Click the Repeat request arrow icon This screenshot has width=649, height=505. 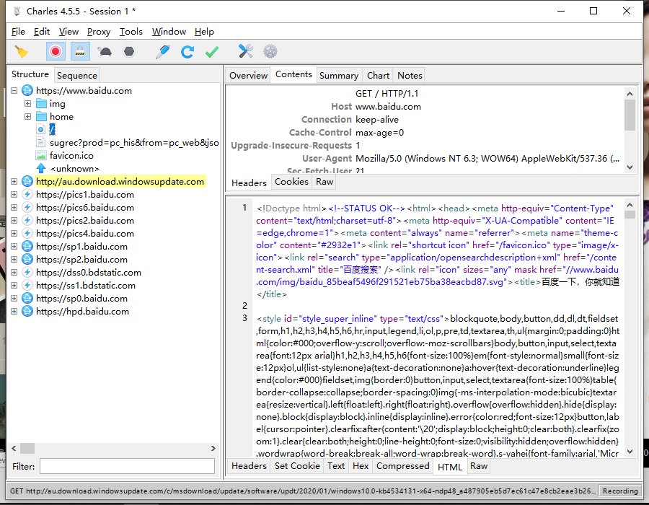coord(187,52)
